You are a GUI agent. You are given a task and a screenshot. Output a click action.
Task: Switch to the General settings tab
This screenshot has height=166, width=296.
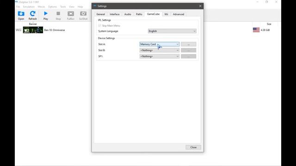[101, 14]
